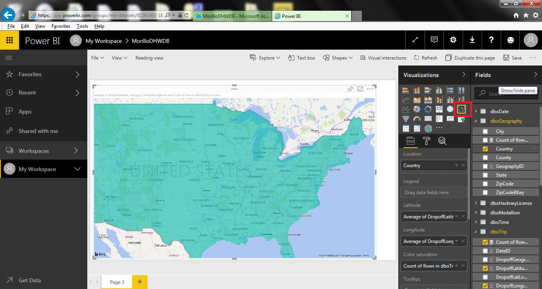Check the ZipCodeBKey field checkbox
The image size is (542, 289).
coord(485,193)
